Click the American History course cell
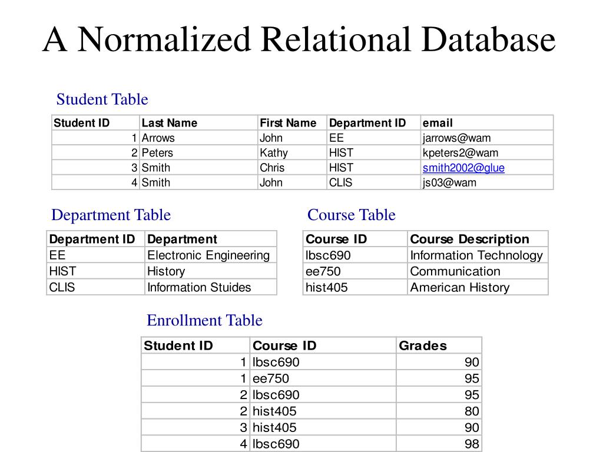 click(x=478, y=287)
